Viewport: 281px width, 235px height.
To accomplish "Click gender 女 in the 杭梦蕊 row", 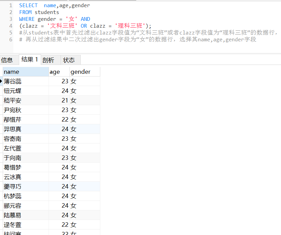I will 85,196.
